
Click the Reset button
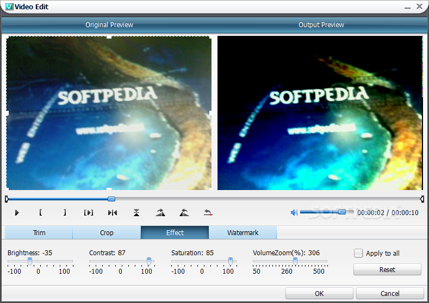click(x=387, y=270)
